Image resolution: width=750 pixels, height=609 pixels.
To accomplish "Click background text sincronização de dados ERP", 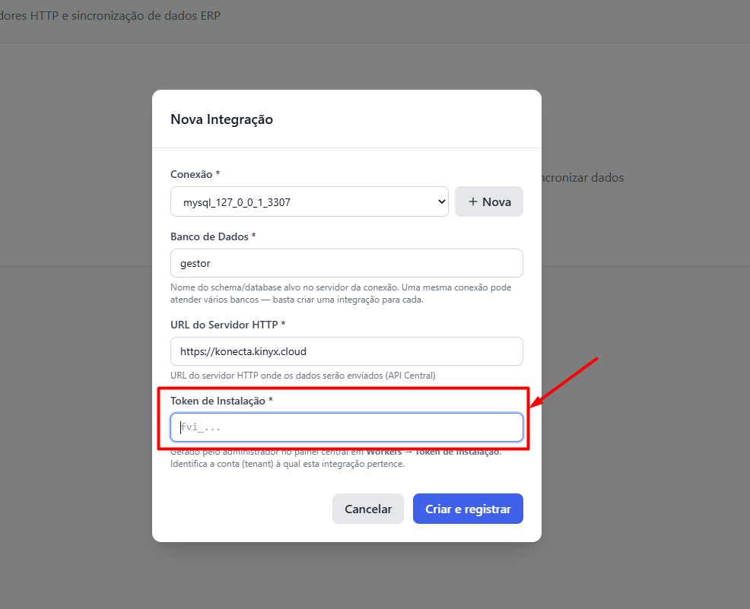I will pos(146,16).
